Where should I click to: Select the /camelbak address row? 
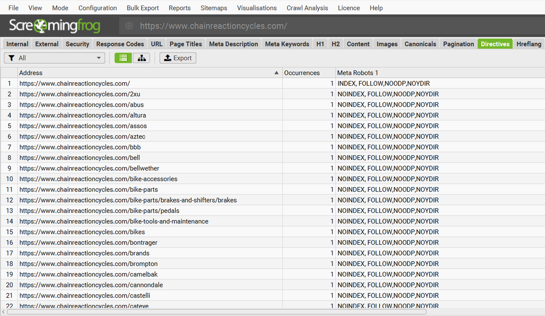coord(272,274)
